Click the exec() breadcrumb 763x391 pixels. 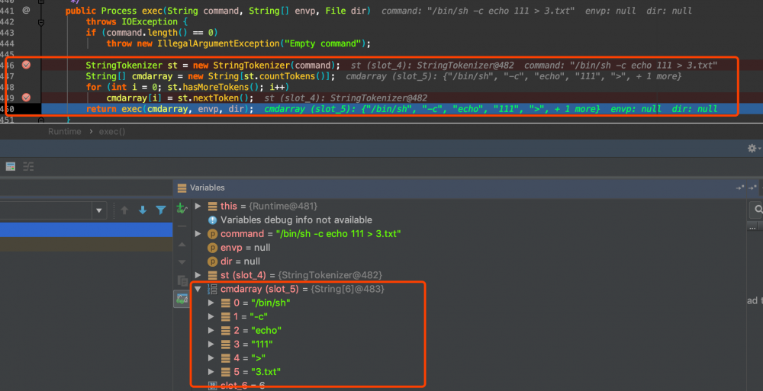pyautogui.click(x=112, y=131)
